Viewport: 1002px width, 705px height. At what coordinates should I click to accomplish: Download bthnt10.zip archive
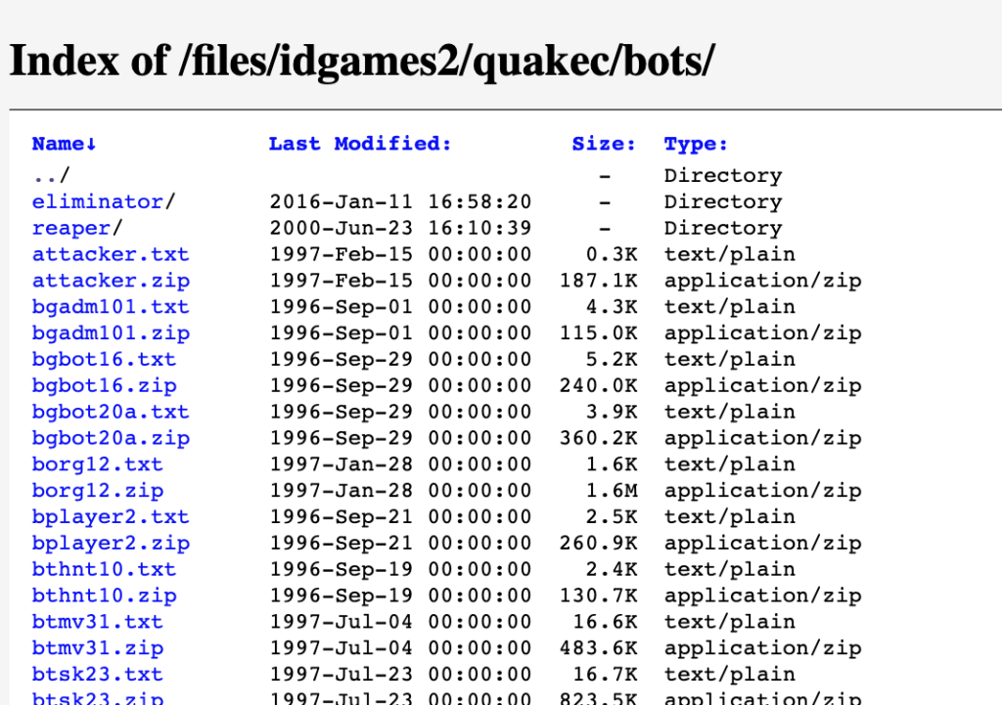(x=104, y=596)
